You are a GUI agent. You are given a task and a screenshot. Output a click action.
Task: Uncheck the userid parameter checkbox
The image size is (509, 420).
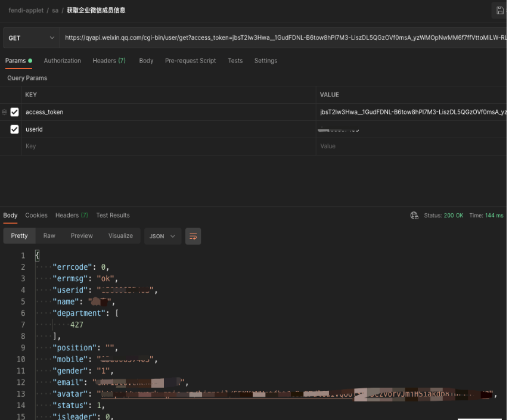pyautogui.click(x=15, y=129)
